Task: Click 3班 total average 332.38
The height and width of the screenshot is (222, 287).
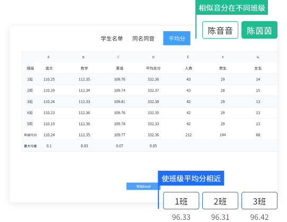Action: [154, 101]
